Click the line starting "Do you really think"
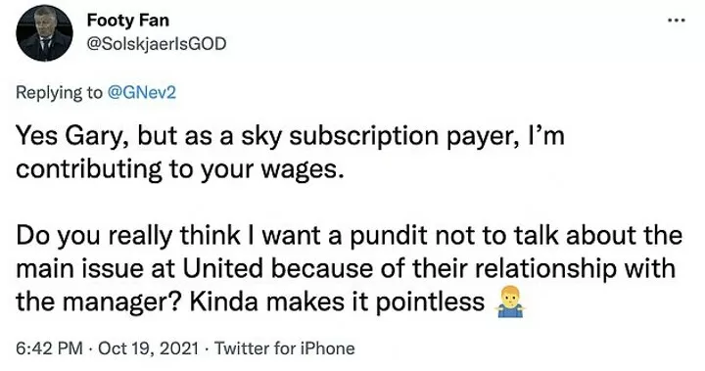The height and width of the screenshot is (371, 705). (x=350, y=236)
